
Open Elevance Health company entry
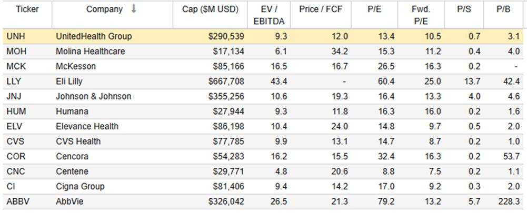click(x=87, y=126)
